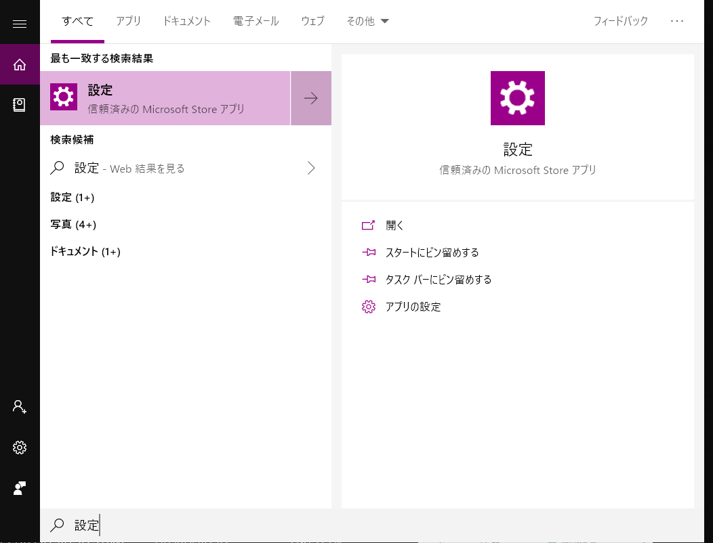
Task: Click the 検索候補 heading
Action: point(72,139)
